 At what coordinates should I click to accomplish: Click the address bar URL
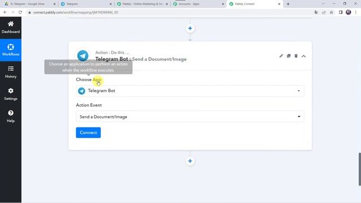(x=76, y=12)
